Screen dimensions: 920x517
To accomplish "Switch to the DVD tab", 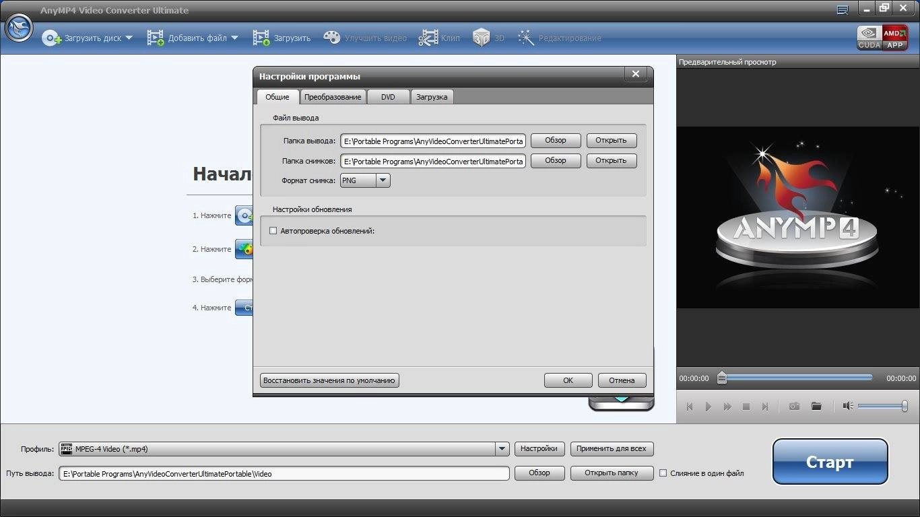I will pos(388,97).
